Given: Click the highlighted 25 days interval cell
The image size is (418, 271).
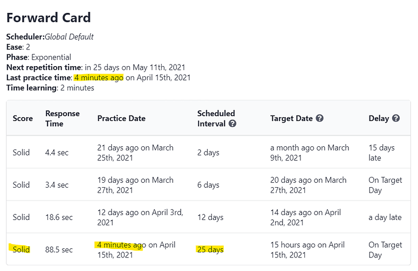Looking at the screenshot, I should click(210, 249).
